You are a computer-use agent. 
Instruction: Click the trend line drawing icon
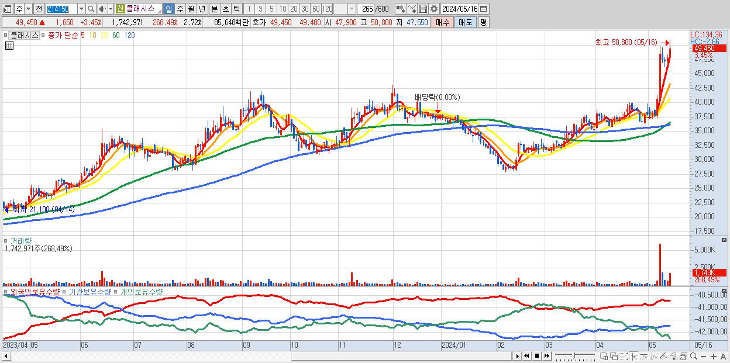(644, 357)
